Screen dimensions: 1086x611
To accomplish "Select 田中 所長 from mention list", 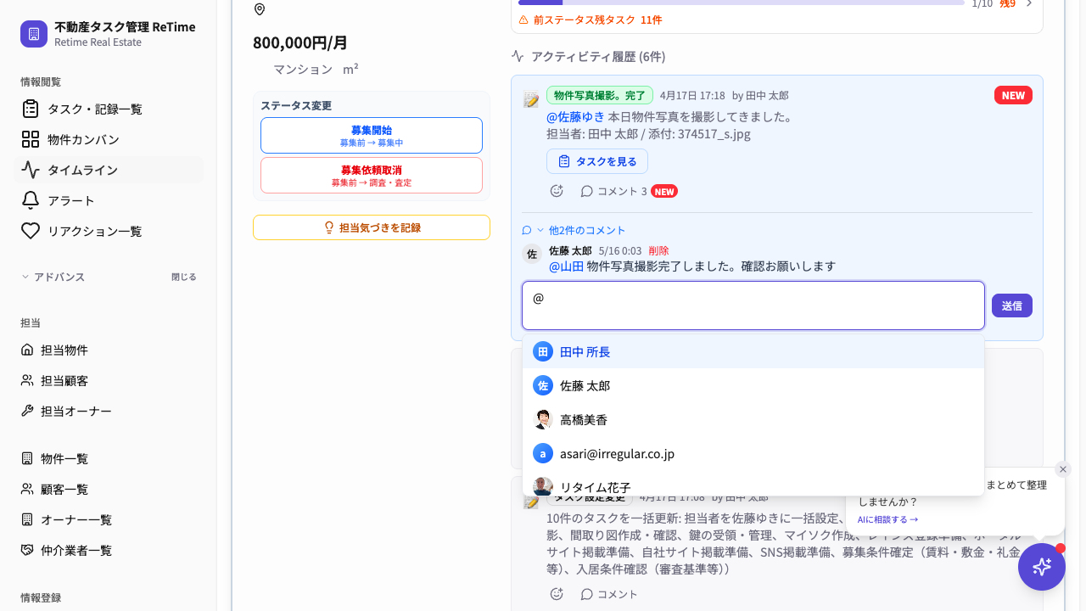I will (x=753, y=351).
